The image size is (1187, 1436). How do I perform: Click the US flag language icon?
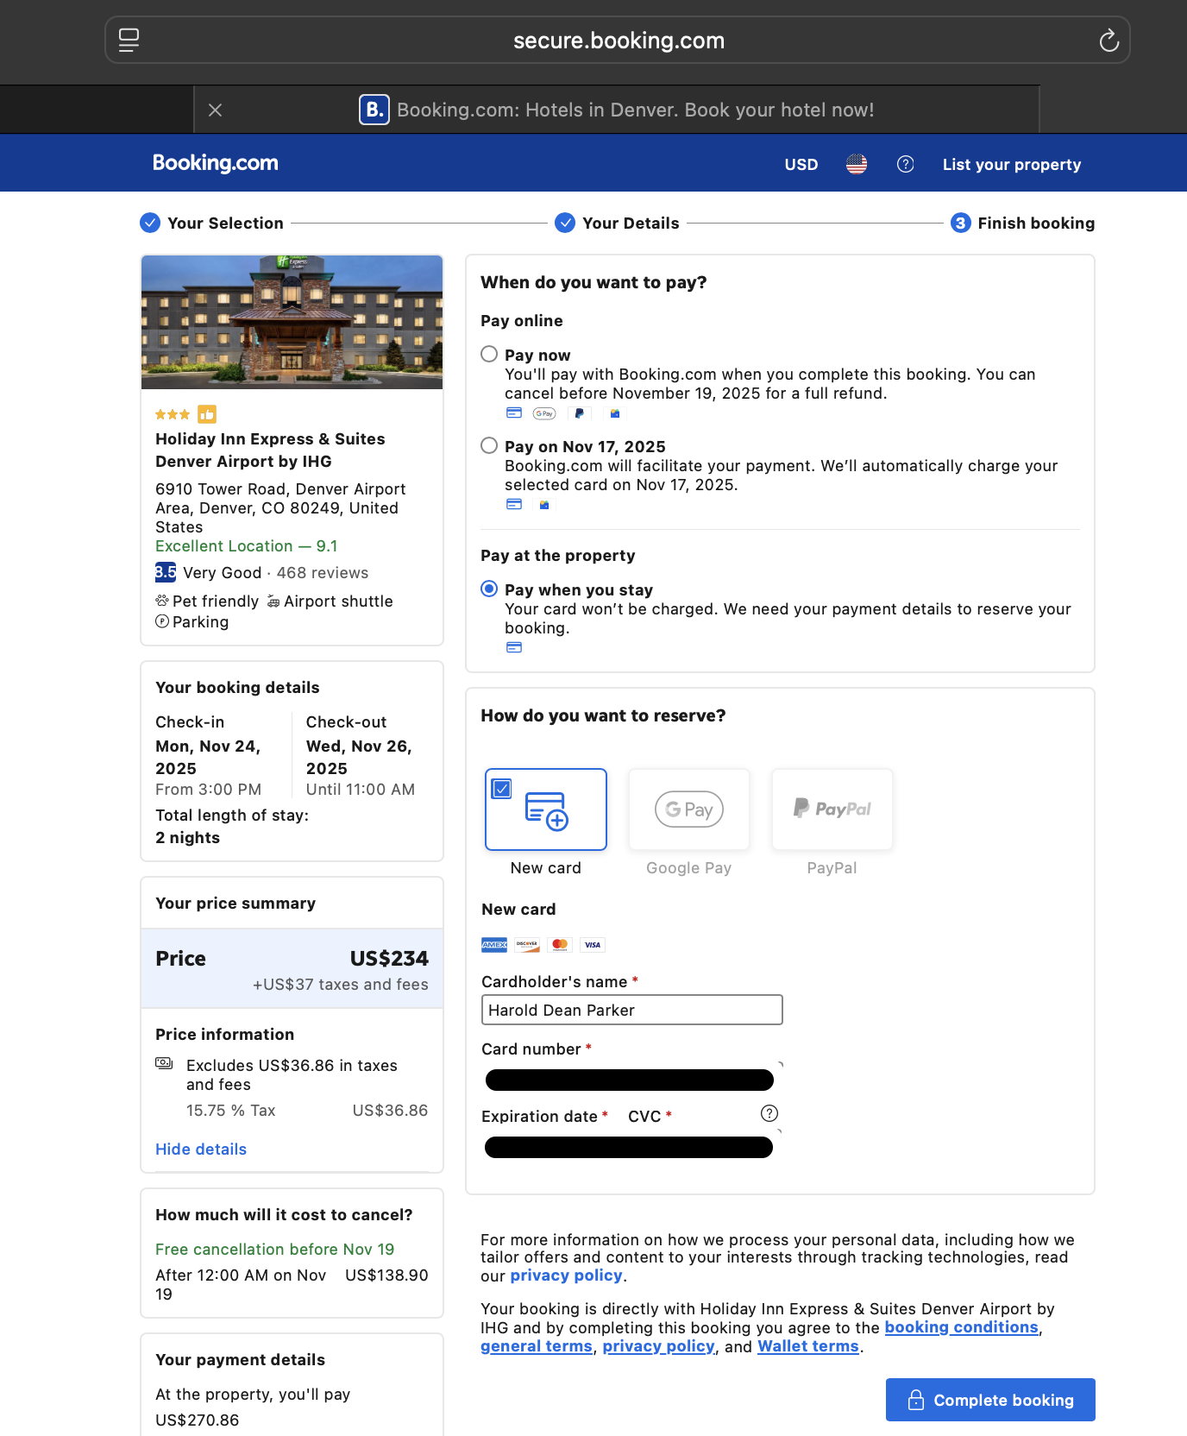856,164
